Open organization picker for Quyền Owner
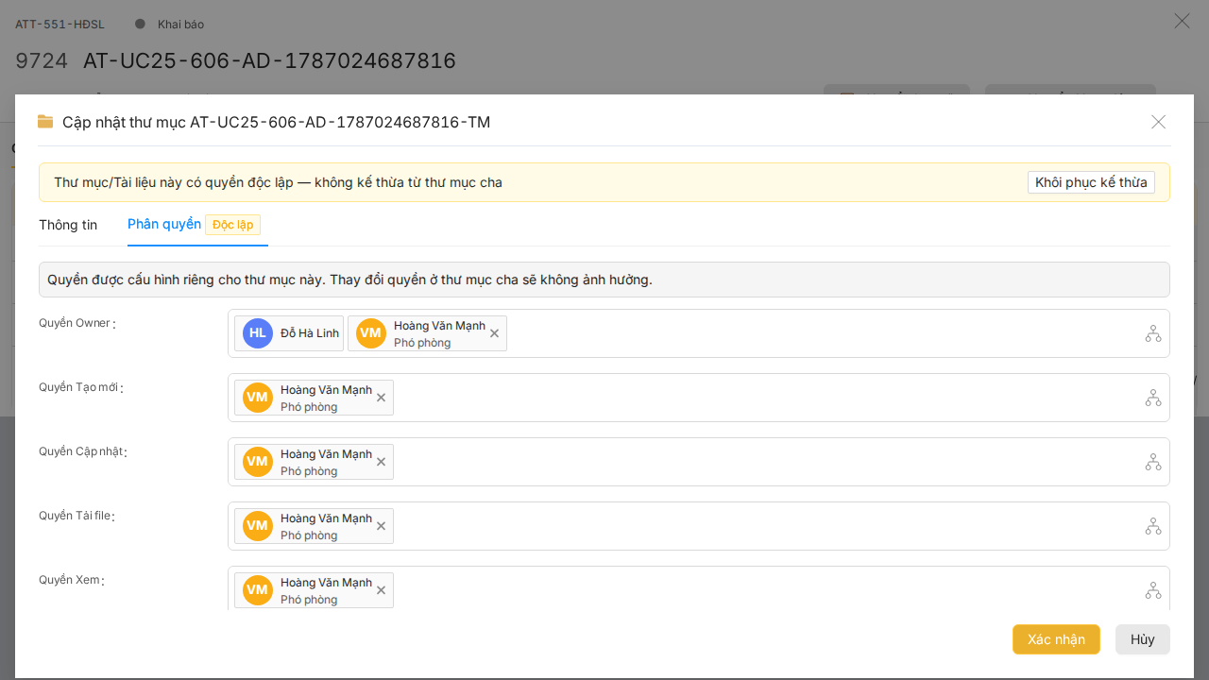Image resolution: width=1209 pixels, height=680 pixels. 1153,333
